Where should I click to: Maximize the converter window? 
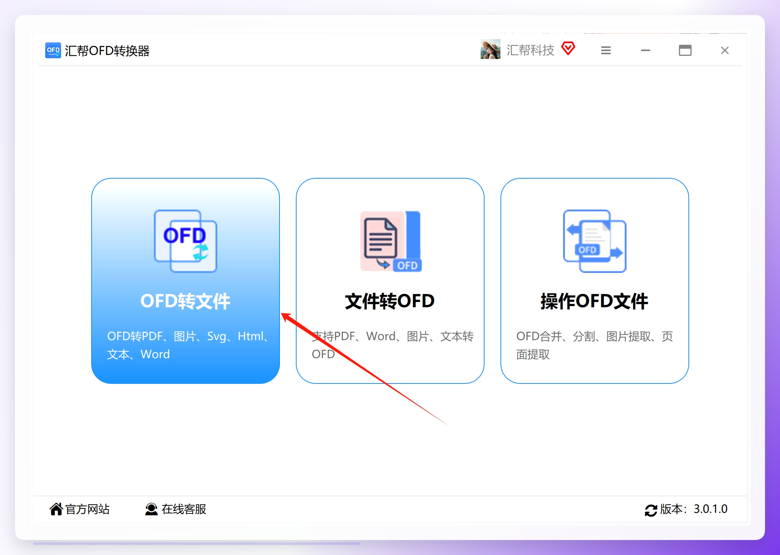pyautogui.click(x=685, y=50)
